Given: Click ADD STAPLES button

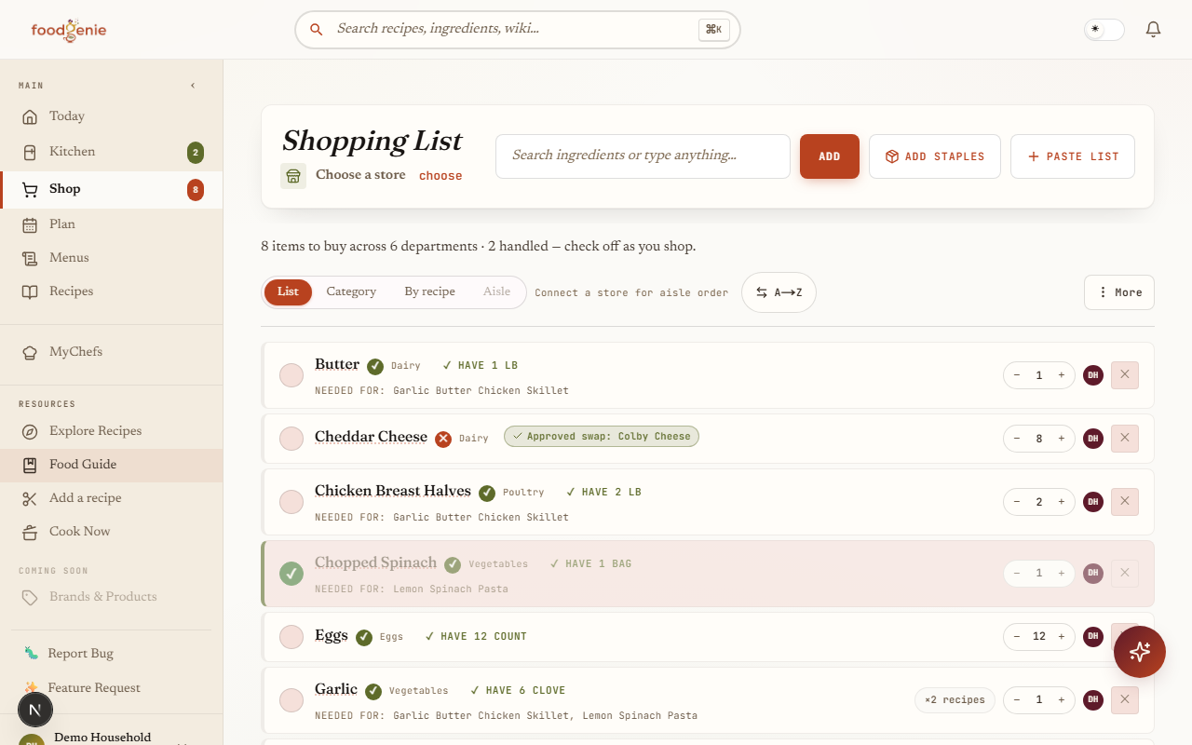Looking at the screenshot, I should click(935, 156).
